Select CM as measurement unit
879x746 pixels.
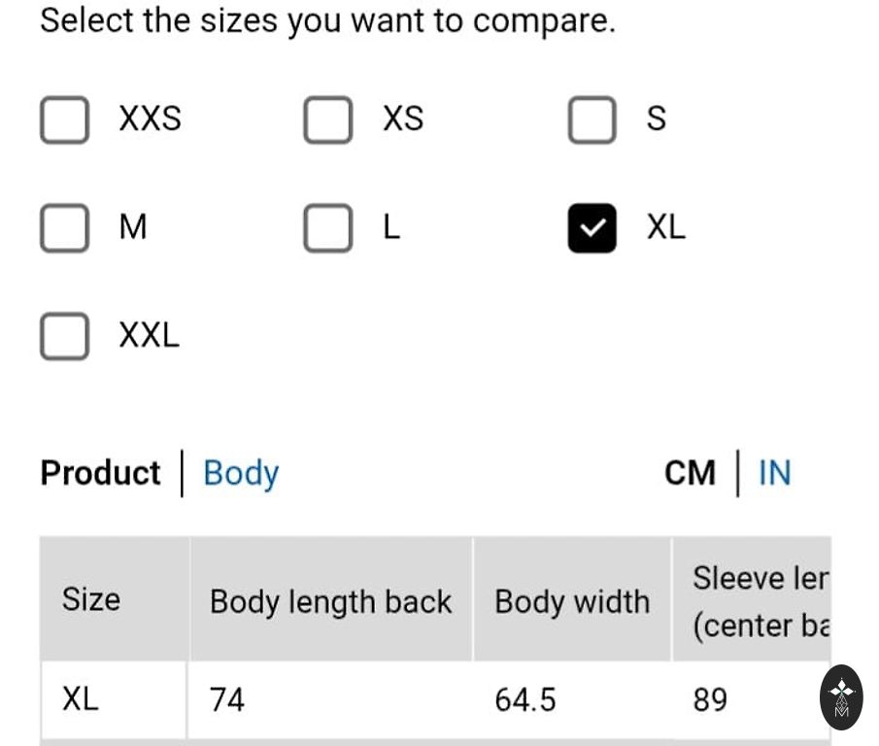[690, 473]
